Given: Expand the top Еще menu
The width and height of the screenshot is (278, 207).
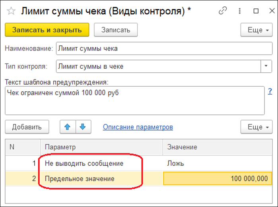Looking at the screenshot, I should tap(256, 30).
